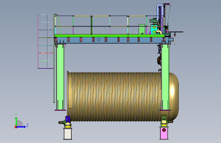Image resolution: width=221 pixels, height=143 pixels.
Task: Click the blue Z axis arrow of triad
Action: pos(21,127)
